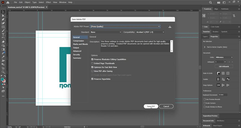Uncheck Optimize for Fast Web View
The width and height of the screenshot is (241, 128).
[x=92, y=67]
